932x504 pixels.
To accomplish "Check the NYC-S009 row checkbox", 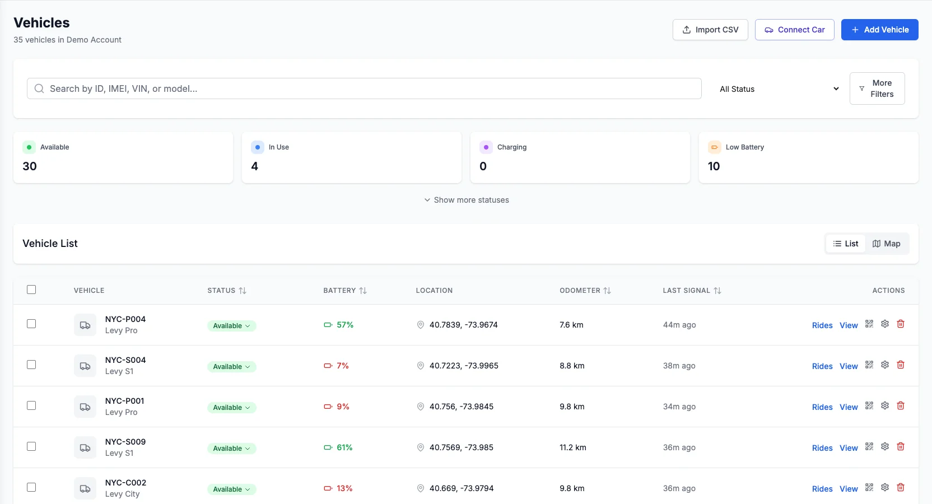I will [x=31, y=446].
